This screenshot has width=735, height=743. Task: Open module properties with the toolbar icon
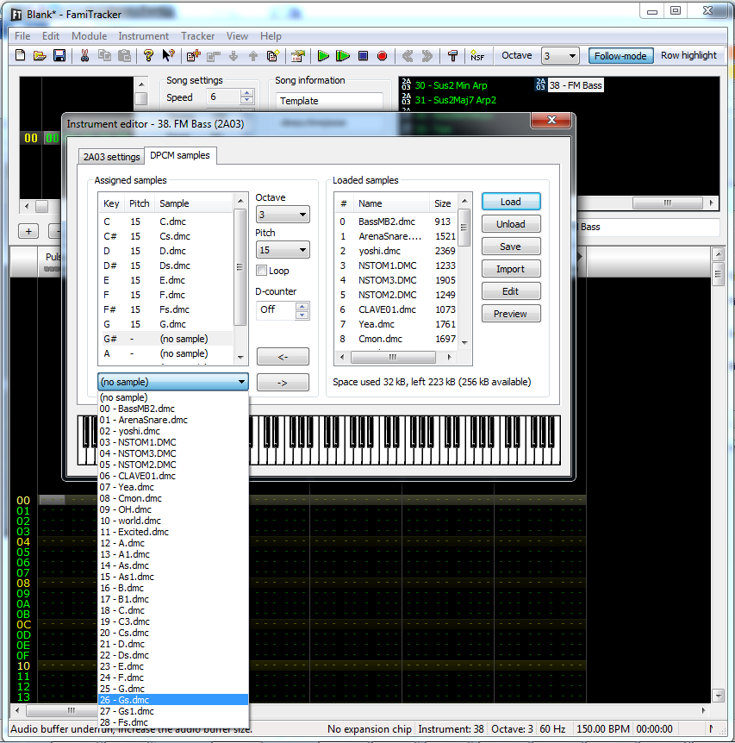(x=298, y=56)
